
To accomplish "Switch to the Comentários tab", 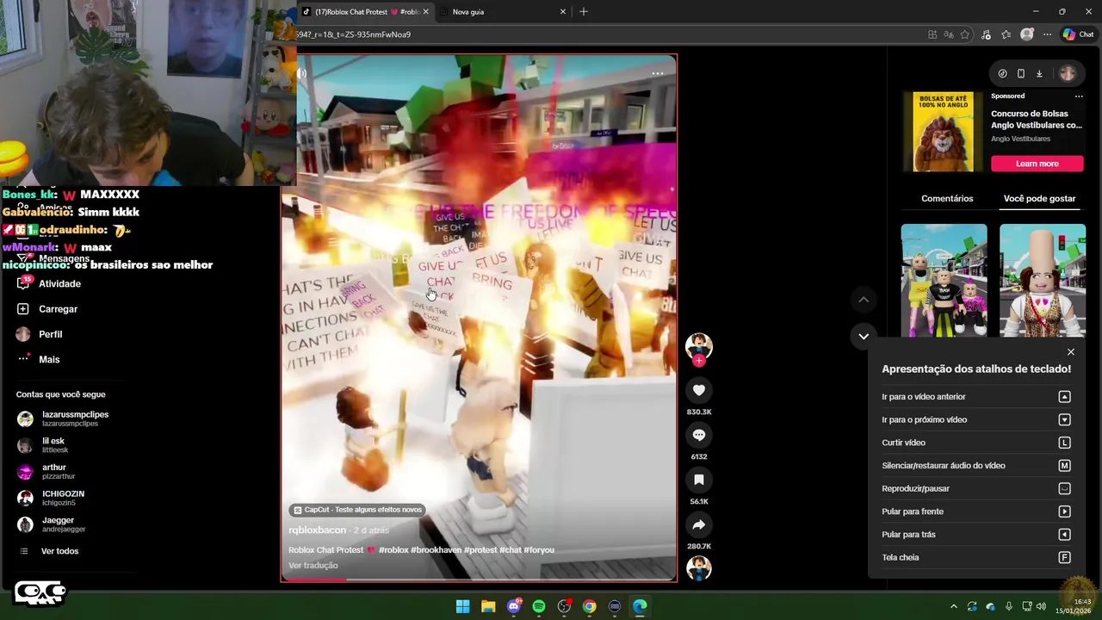I will 947,198.
